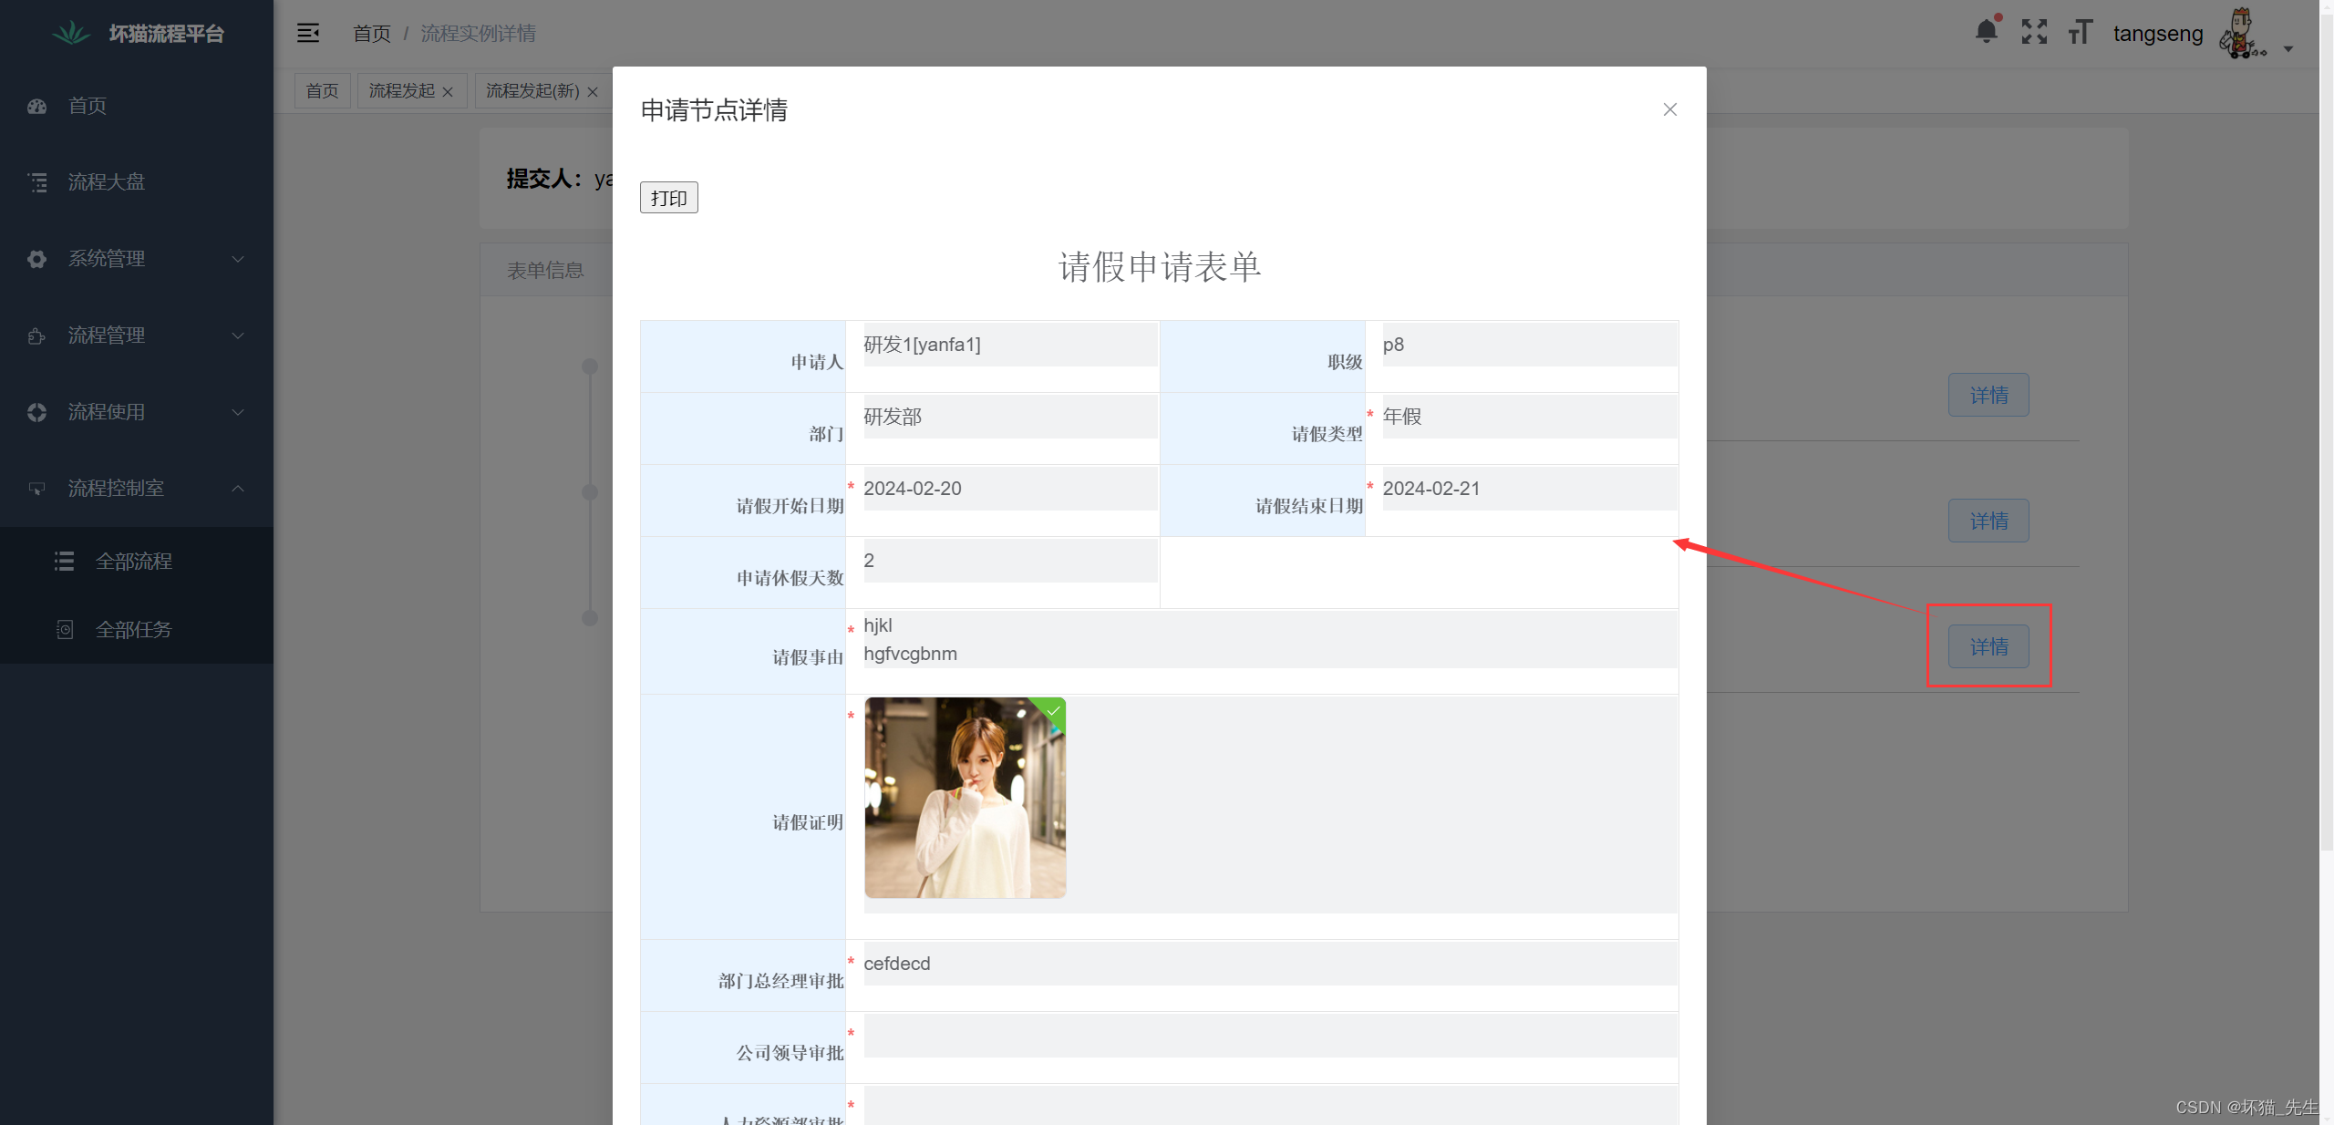Toggle the green checkmark on the photo

pyautogui.click(x=1053, y=712)
